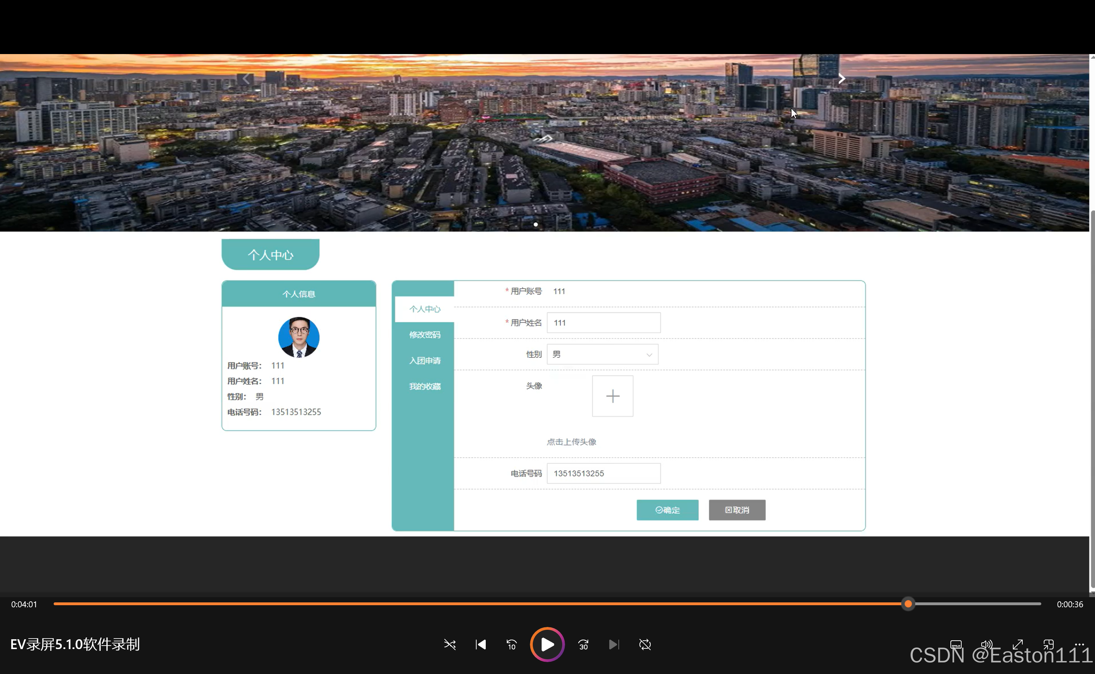Screen dimensions: 1095x674
Task: Toggle the repeat loop icon
Action: pyautogui.click(x=645, y=645)
